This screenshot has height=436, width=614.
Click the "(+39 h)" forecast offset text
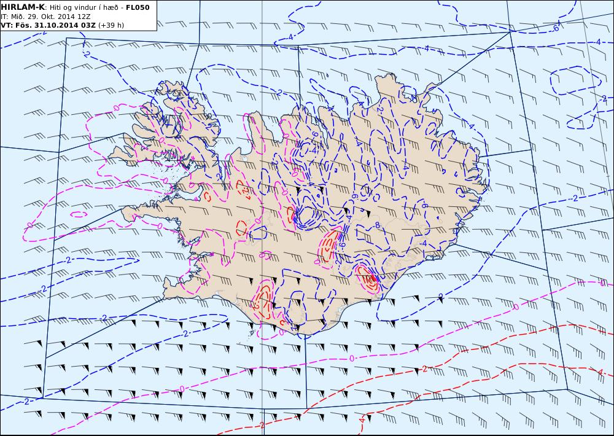pos(111,25)
